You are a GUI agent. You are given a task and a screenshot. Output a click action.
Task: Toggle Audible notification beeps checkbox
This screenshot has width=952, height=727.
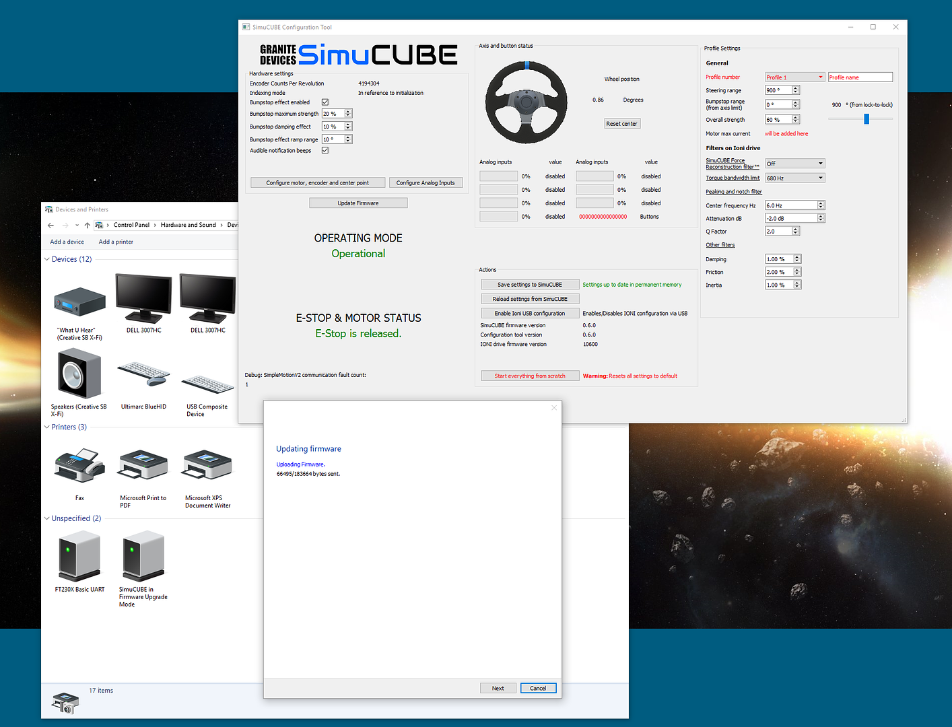[325, 150]
